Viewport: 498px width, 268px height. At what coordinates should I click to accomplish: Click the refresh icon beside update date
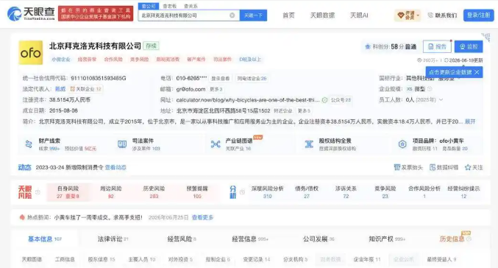447,60
